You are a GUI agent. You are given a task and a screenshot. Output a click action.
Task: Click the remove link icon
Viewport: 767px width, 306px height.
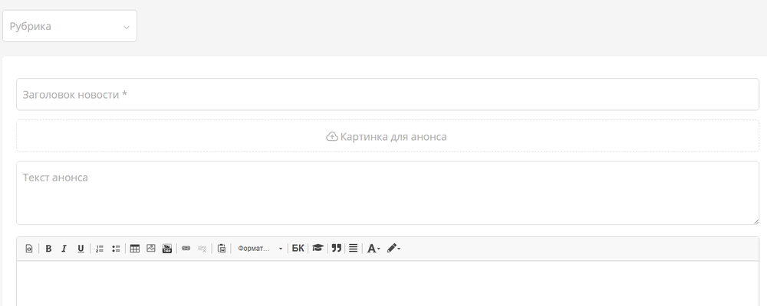[202, 249]
